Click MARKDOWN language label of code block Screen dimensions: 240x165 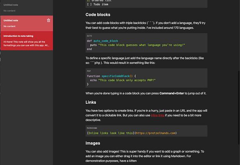(x=92, y=128)
